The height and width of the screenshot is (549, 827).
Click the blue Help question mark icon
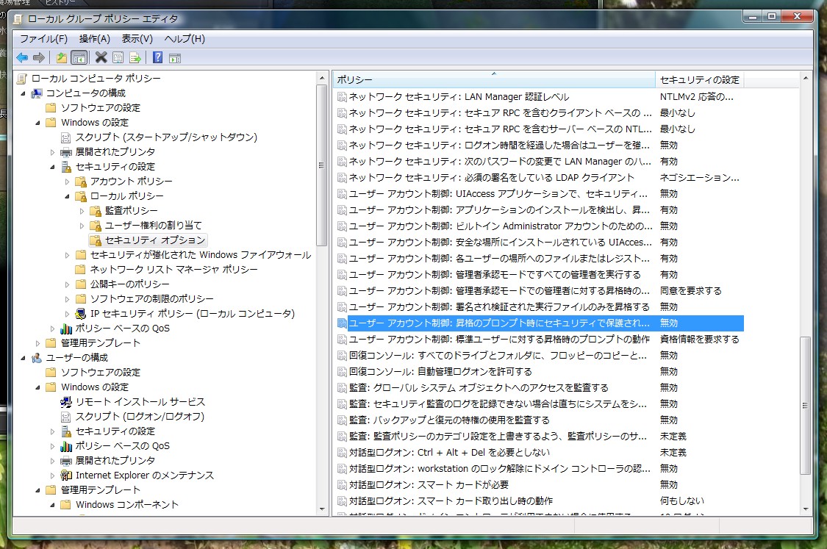click(x=157, y=57)
